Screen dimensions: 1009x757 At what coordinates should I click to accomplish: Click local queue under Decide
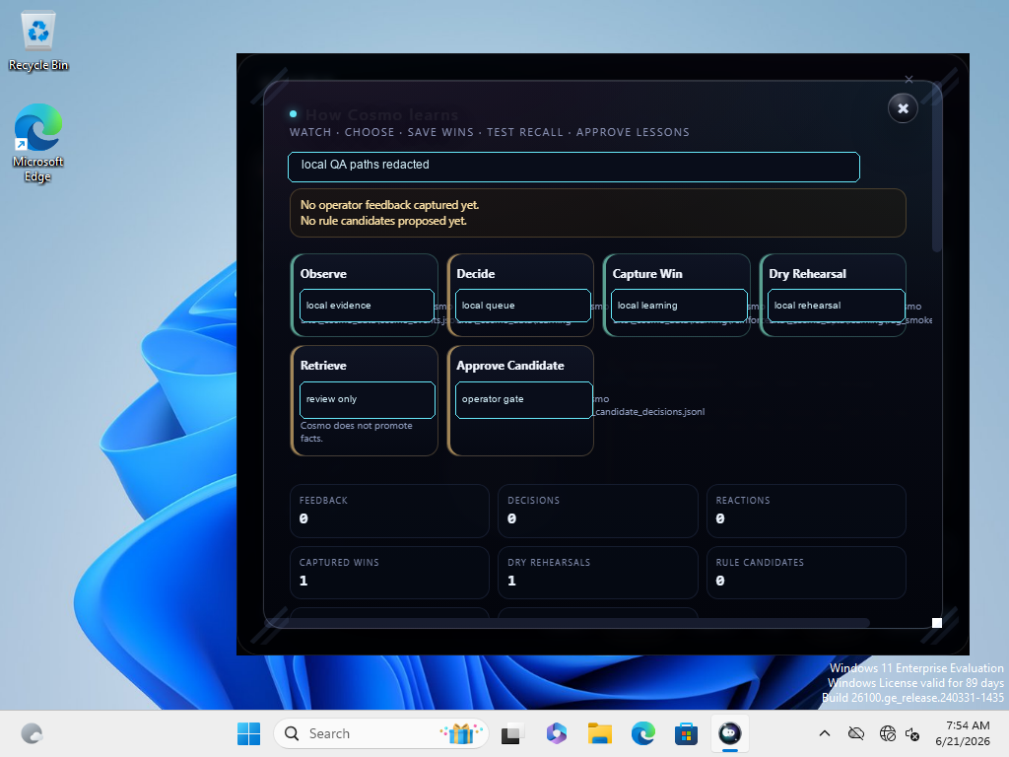[522, 306]
